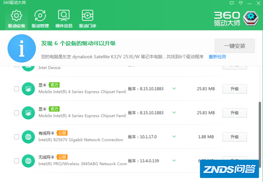
Task: Click the 公版 tag beside 无线网卡
Action: pos(62,157)
